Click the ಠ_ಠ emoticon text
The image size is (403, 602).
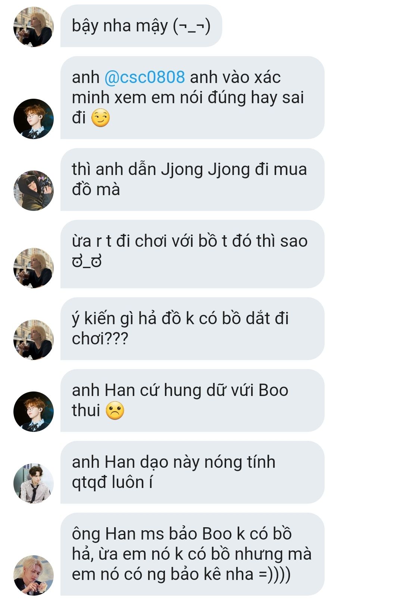(x=87, y=262)
